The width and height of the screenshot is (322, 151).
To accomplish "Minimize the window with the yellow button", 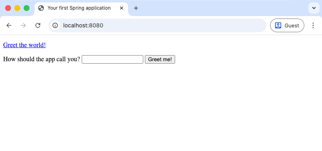I will pyautogui.click(x=17, y=8).
